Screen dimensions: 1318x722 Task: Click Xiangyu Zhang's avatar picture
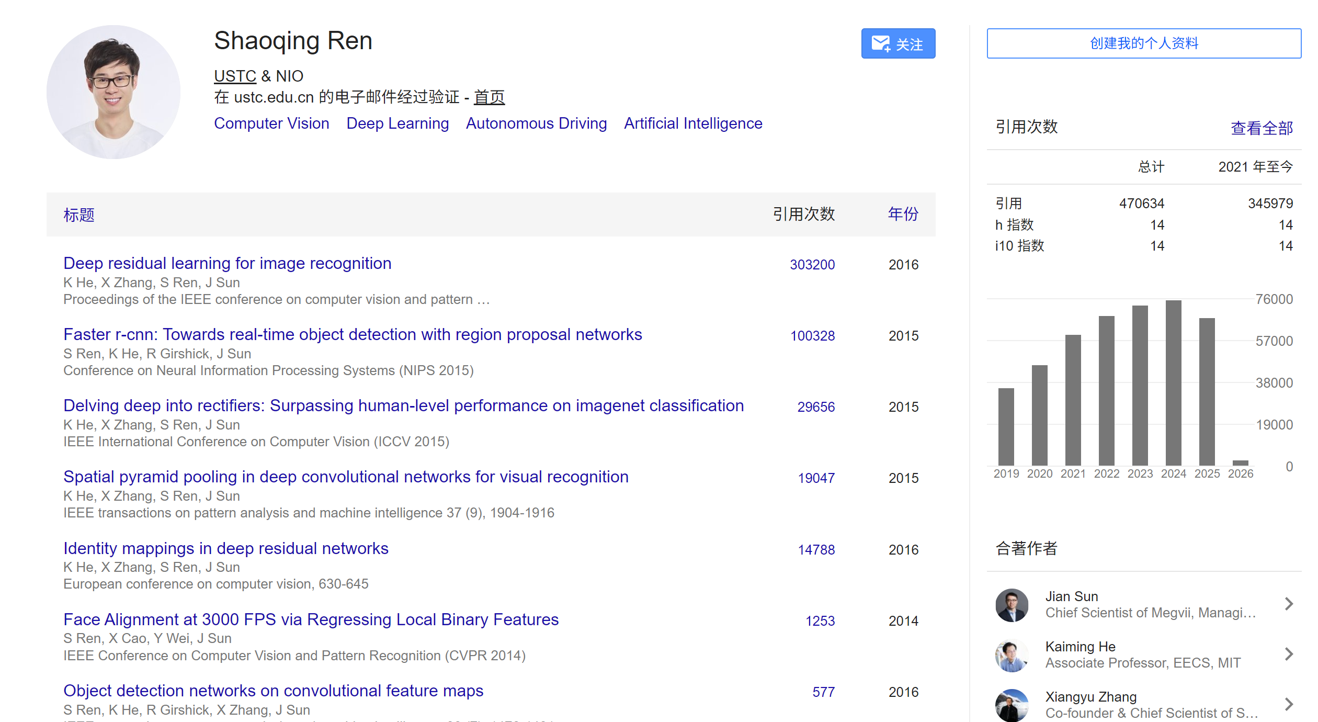pyautogui.click(x=1012, y=705)
